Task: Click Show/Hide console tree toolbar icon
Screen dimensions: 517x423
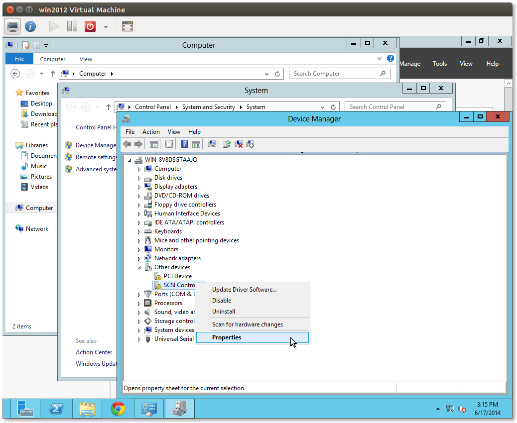Action: (x=153, y=144)
